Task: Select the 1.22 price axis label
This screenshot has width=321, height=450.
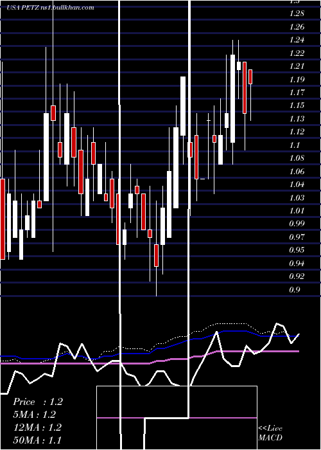Action: 297,53
